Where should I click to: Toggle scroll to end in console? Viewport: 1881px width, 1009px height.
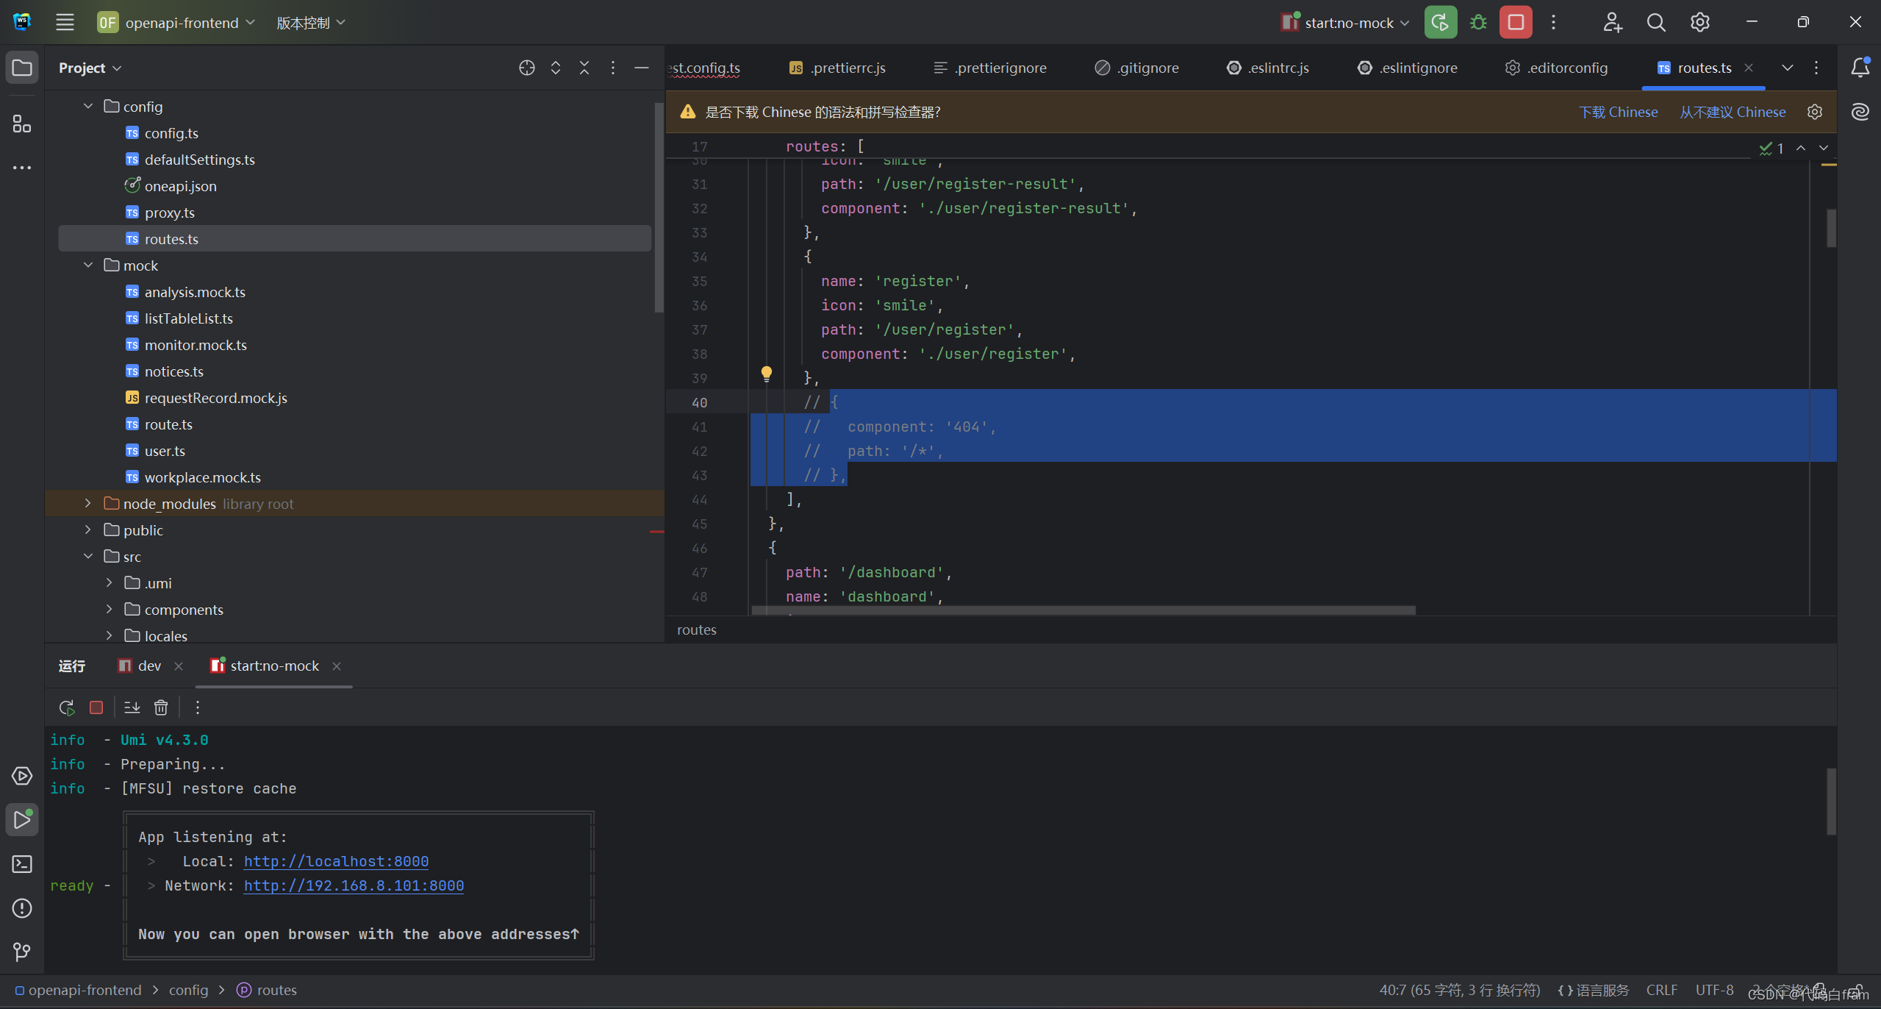click(132, 707)
